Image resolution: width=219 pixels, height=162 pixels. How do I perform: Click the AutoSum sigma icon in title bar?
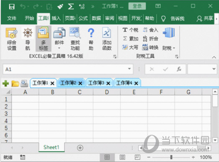click(71, 6)
